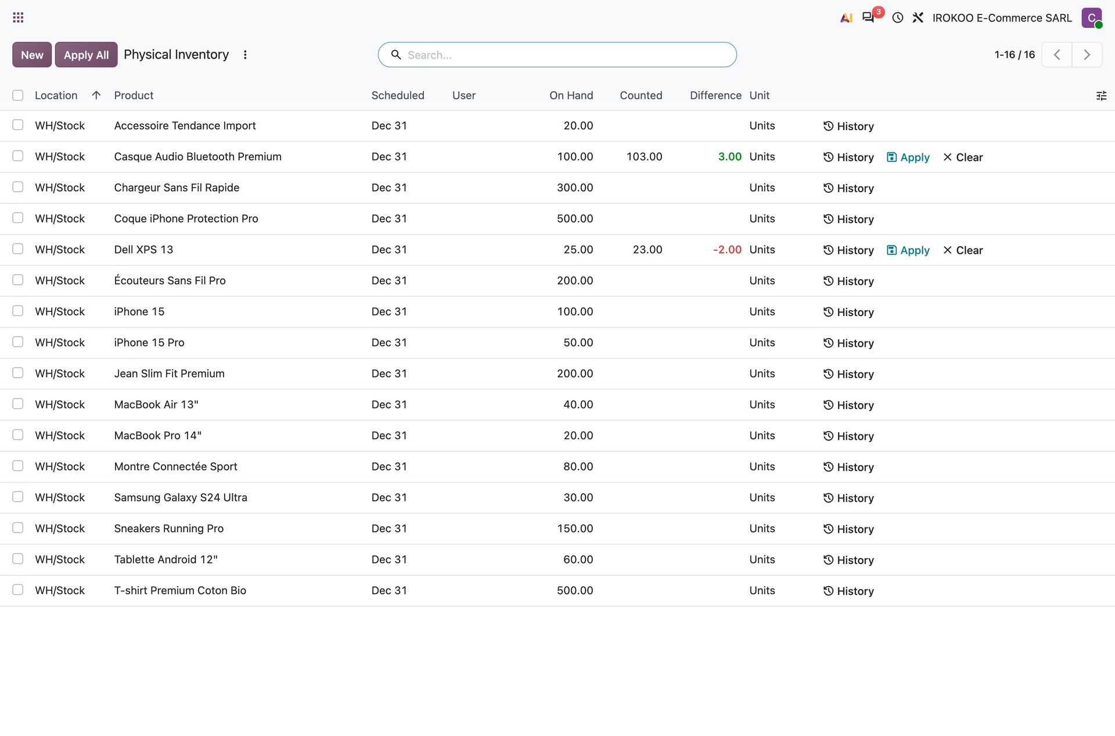Clear count for Dell XPS 13
1115x736 pixels.
pos(963,250)
